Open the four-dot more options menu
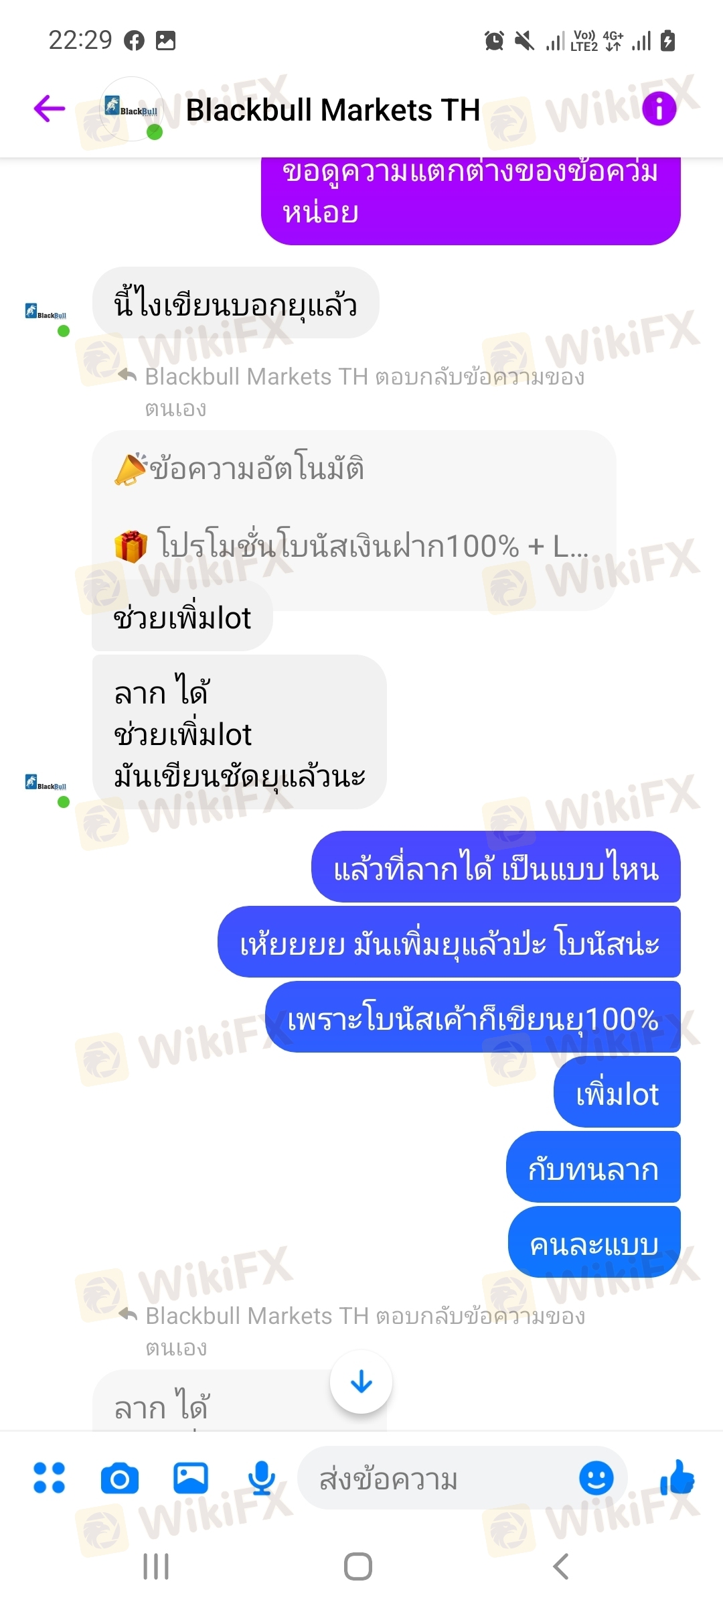This screenshot has width=723, height=1608. (x=50, y=1477)
